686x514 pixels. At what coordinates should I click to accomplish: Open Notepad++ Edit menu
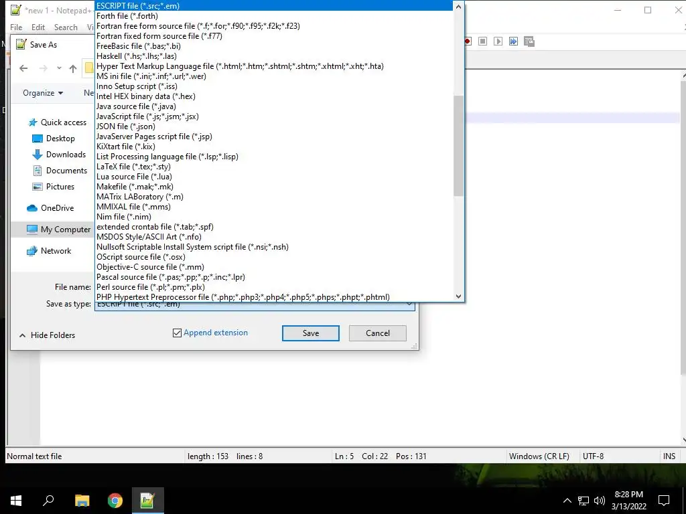click(38, 27)
